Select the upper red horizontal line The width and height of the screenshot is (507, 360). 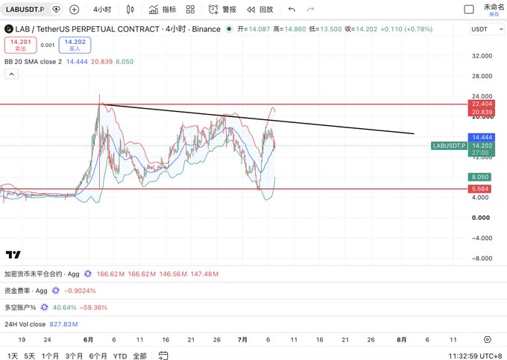coord(234,104)
